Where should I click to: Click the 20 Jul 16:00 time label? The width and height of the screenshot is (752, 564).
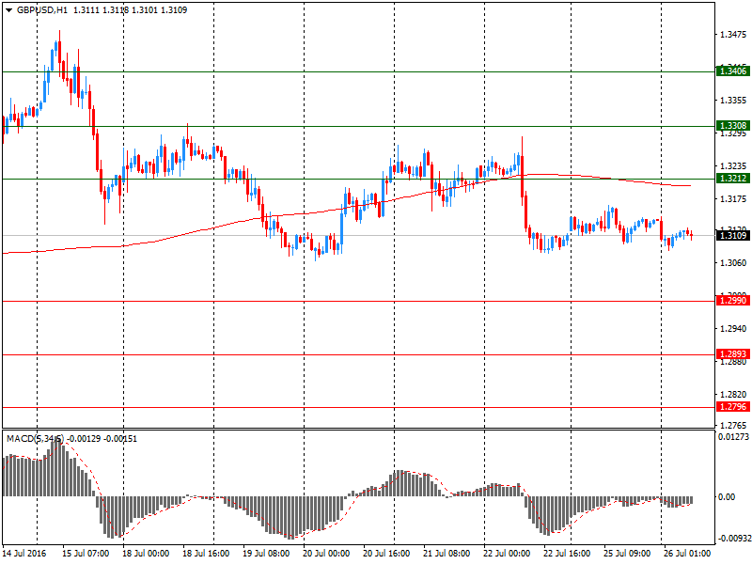click(x=386, y=554)
